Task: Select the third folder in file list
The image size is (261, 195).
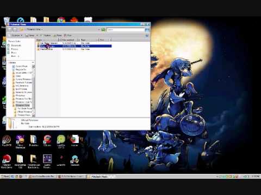Action: pyautogui.click(x=74, y=49)
